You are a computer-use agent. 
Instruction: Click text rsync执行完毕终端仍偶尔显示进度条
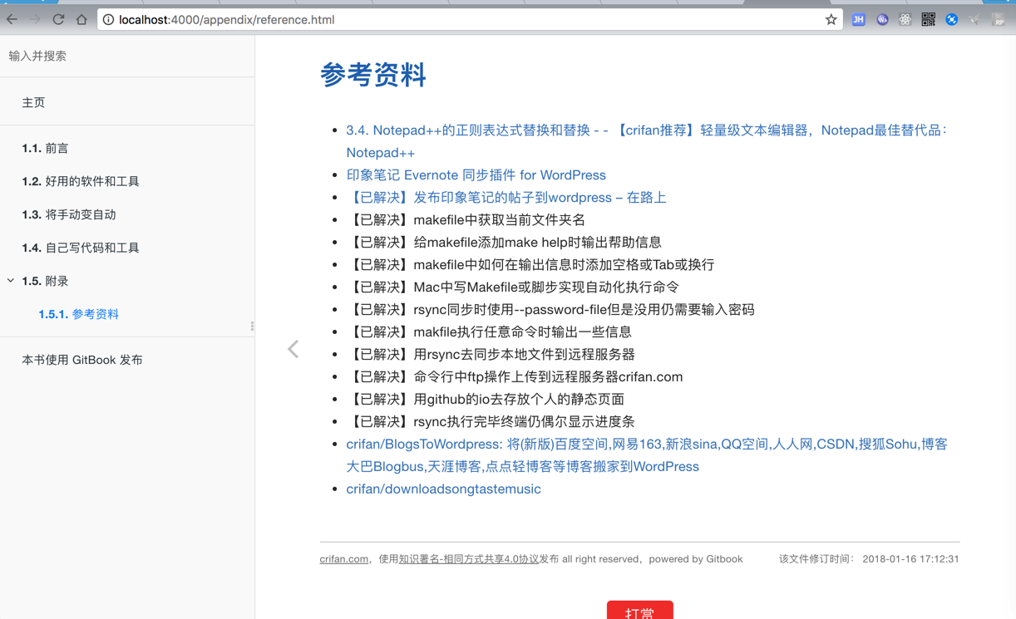click(x=524, y=422)
